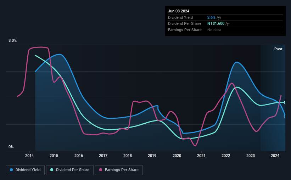
Task: Click the 2024 x-axis label
Action: [275, 156]
